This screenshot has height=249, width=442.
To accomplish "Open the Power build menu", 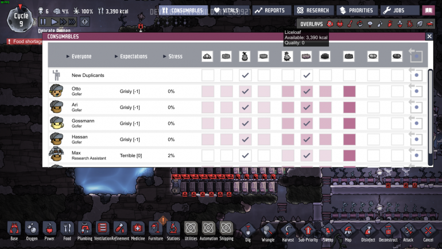I will (49, 231).
